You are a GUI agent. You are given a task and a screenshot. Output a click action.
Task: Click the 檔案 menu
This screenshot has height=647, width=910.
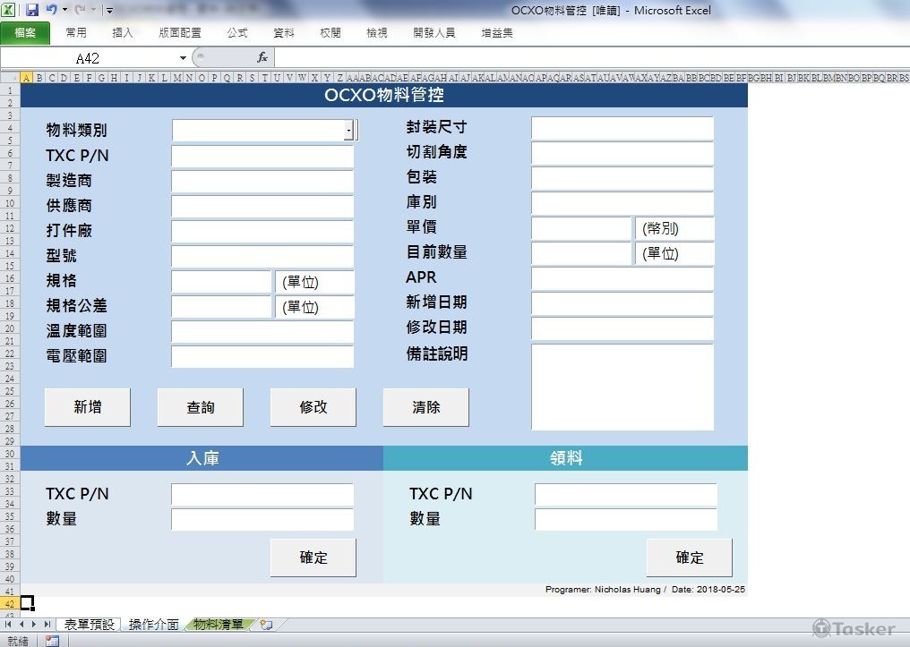click(x=25, y=32)
